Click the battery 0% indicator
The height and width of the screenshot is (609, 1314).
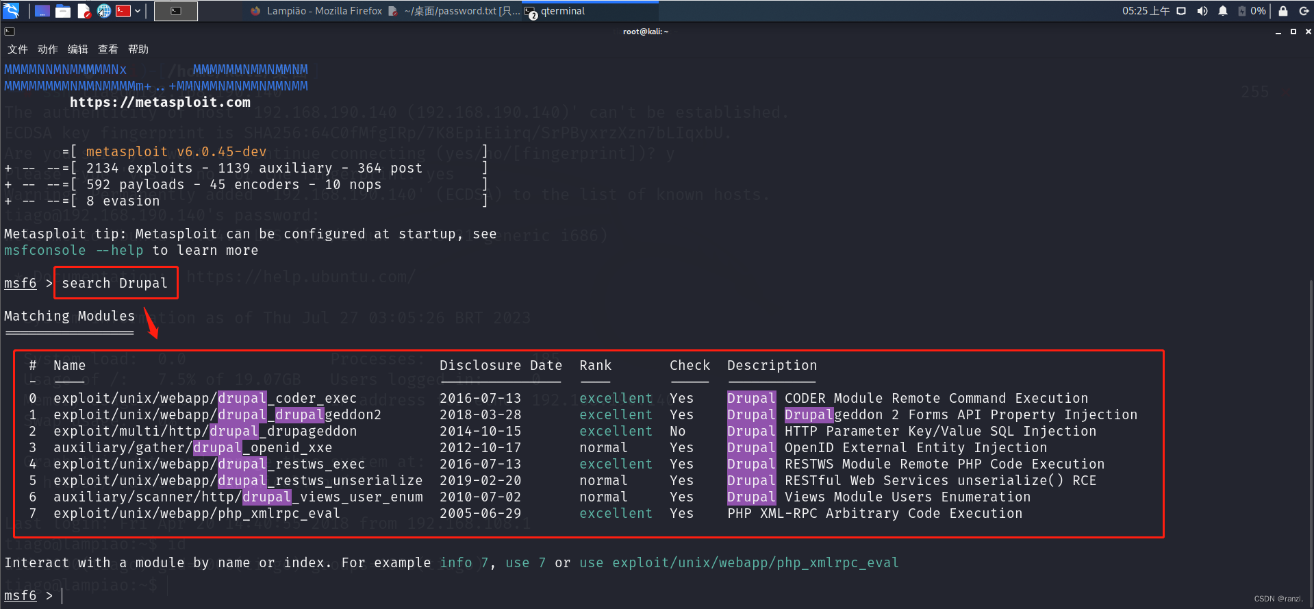(x=1252, y=11)
